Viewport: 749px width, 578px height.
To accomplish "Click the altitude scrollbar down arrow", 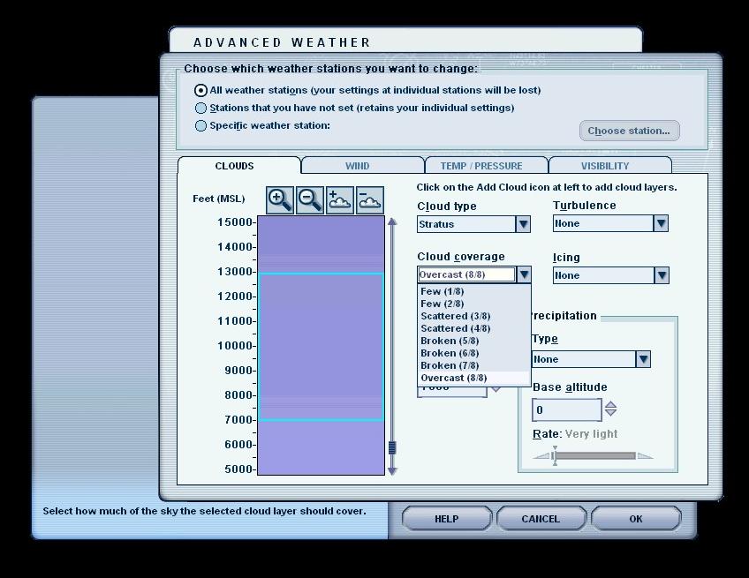I will click(x=392, y=470).
